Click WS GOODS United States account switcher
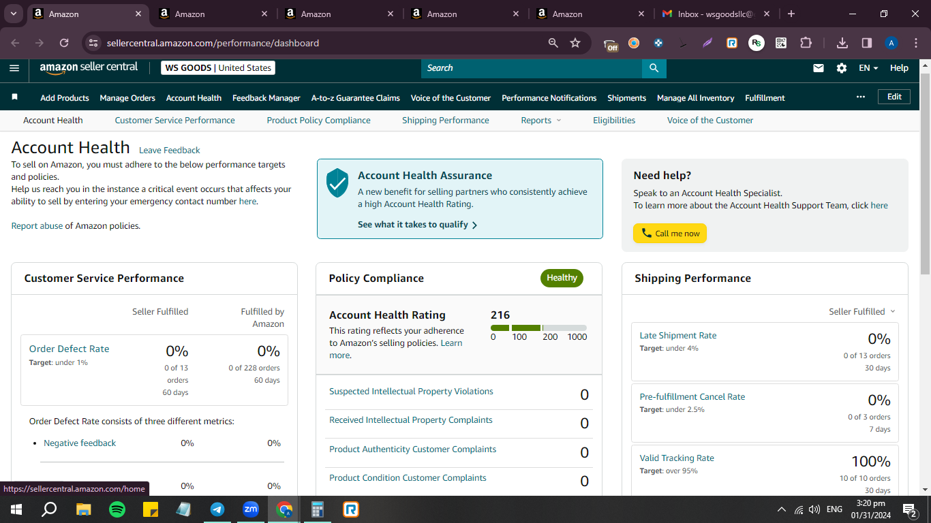The height and width of the screenshot is (523, 931). (218, 68)
